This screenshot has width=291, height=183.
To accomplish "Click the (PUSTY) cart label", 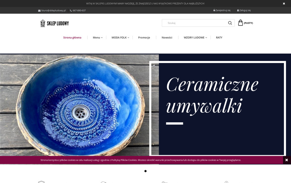I will click(248, 23).
